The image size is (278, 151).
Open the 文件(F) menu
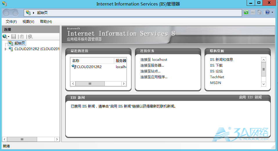11,22
